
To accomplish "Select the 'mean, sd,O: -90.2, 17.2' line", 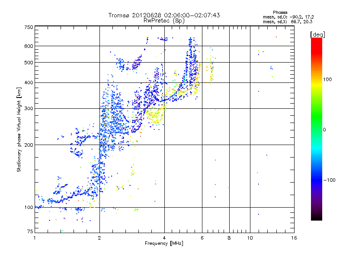I will pos(288,17).
